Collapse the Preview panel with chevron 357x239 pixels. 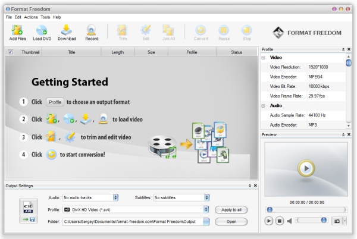(x=343, y=134)
